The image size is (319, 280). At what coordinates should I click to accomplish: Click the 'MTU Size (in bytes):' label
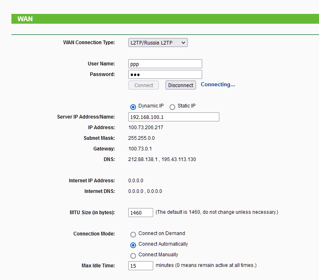coord(92,213)
